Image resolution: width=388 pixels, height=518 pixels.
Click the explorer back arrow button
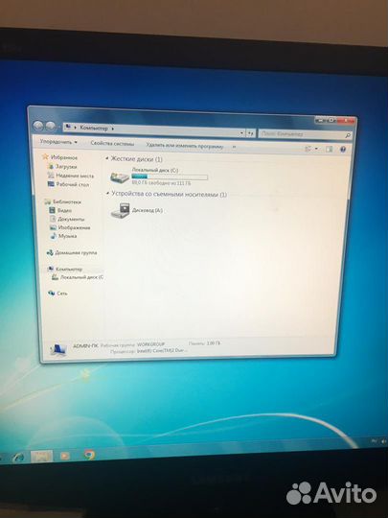click(x=38, y=126)
